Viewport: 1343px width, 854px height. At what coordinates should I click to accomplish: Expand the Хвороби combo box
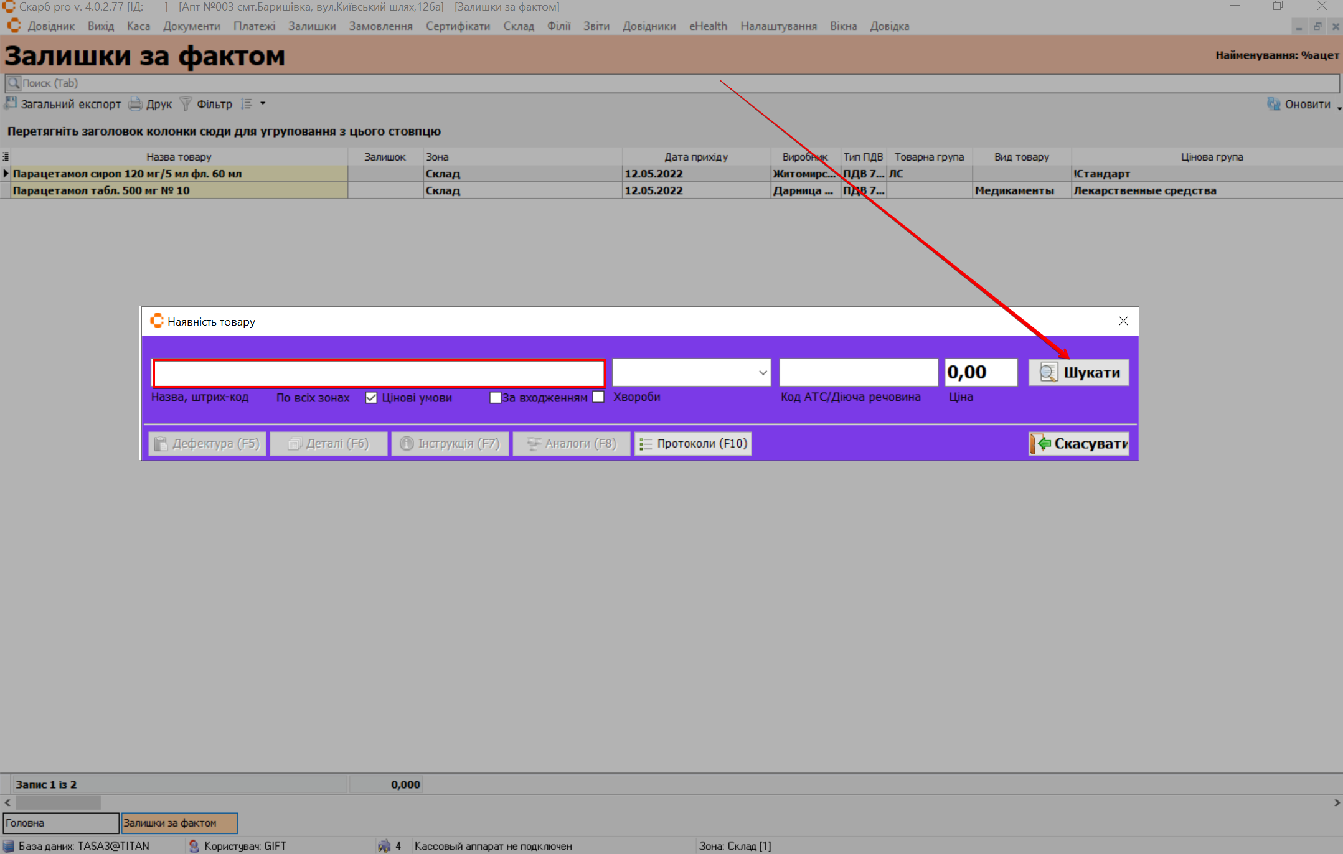tap(762, 372)
